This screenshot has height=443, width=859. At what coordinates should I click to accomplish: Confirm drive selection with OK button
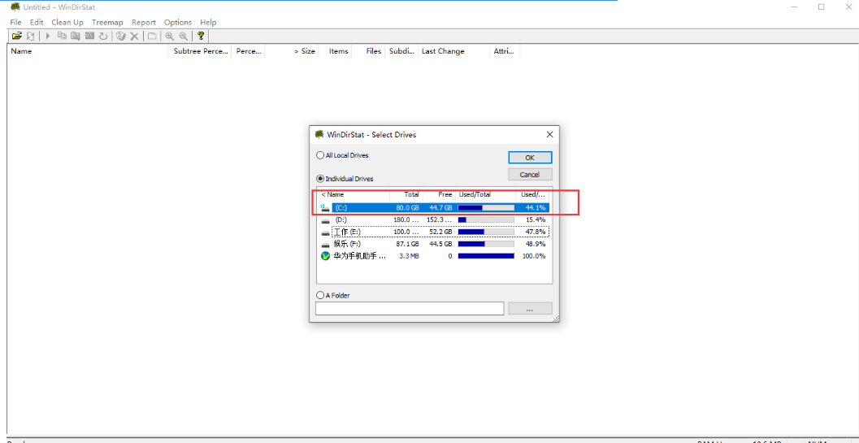530,158
